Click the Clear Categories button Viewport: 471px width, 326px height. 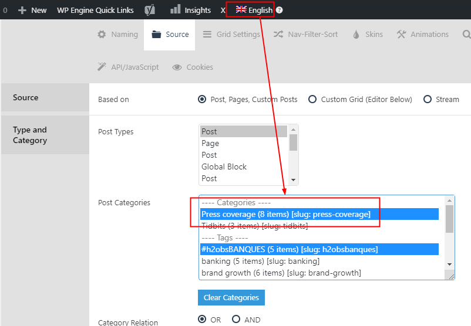point(231,297)
